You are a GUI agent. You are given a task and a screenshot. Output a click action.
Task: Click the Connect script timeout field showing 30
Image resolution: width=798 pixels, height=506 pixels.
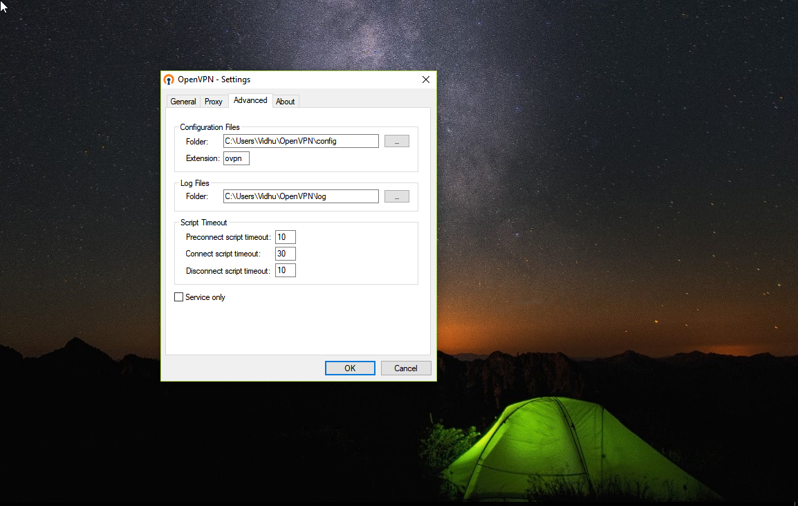[x=285, y=253]
